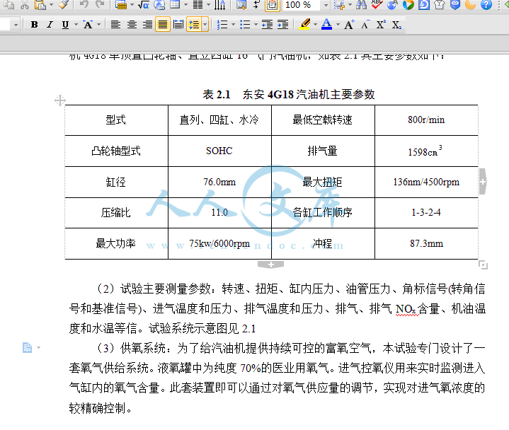Toggle superscript formatting
The width and height of the screenshot is (509, 430).
point(381,25)
